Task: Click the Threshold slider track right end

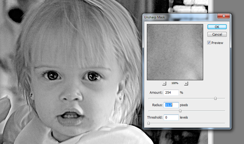Action: pos(224,123)
